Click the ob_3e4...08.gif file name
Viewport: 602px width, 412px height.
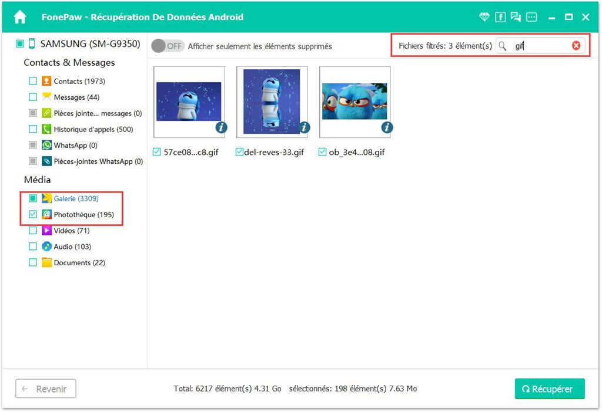pyautogui.click(x=357, y=152)
